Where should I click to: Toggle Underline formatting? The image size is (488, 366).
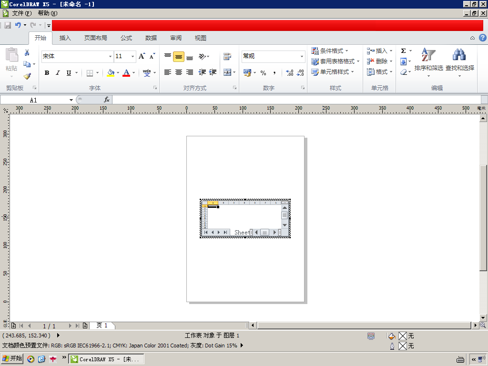69,73
